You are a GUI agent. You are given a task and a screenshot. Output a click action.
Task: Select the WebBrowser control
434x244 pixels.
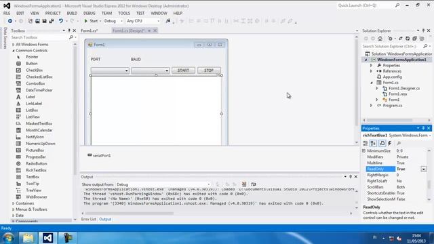[36, 197]
